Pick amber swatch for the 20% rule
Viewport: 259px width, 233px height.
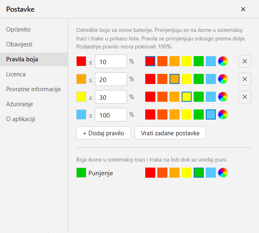coord(174,79)
